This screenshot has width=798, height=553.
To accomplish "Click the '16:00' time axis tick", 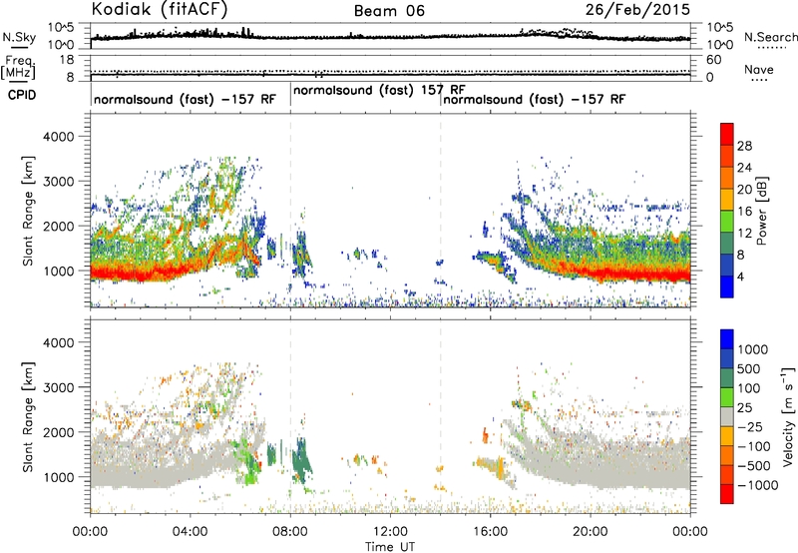I will pyautogui.click(x=490, y=532).
